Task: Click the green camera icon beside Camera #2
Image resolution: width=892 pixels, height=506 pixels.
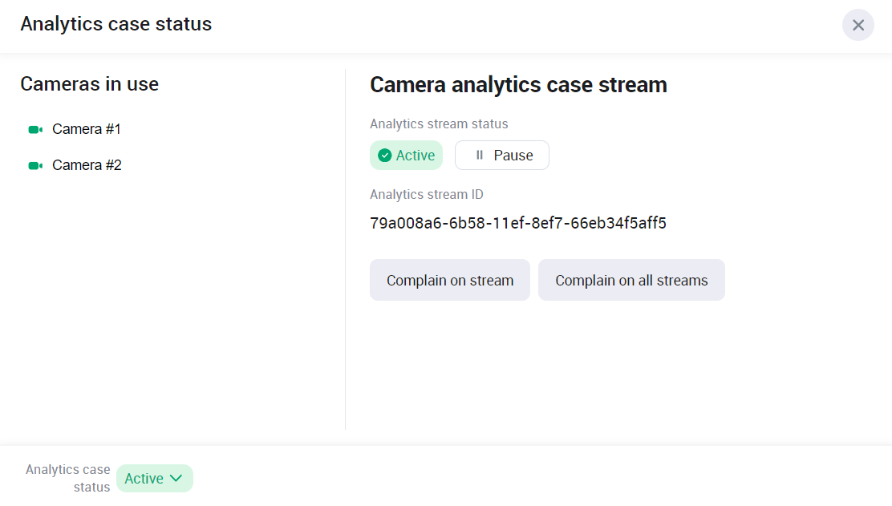Action: pyautogui.click(x=34, y=166)
